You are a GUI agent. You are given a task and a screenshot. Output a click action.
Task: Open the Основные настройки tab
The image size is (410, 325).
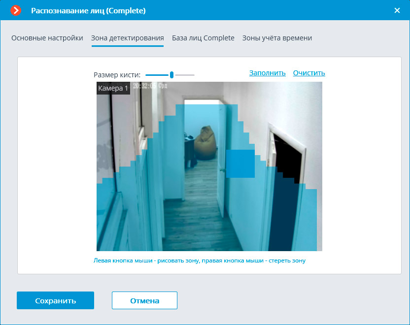[47, 38]
